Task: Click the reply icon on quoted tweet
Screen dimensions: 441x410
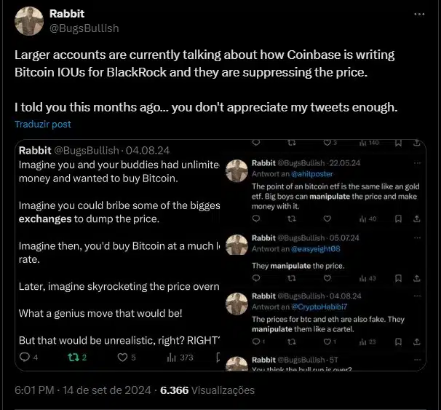Action: (x=23, y=357)
